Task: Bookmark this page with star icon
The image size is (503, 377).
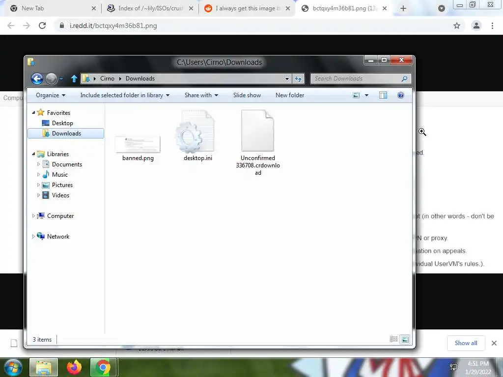Action: (457, 26)
